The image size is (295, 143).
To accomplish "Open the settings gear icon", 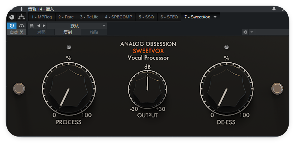I will (x=245, y=32).
